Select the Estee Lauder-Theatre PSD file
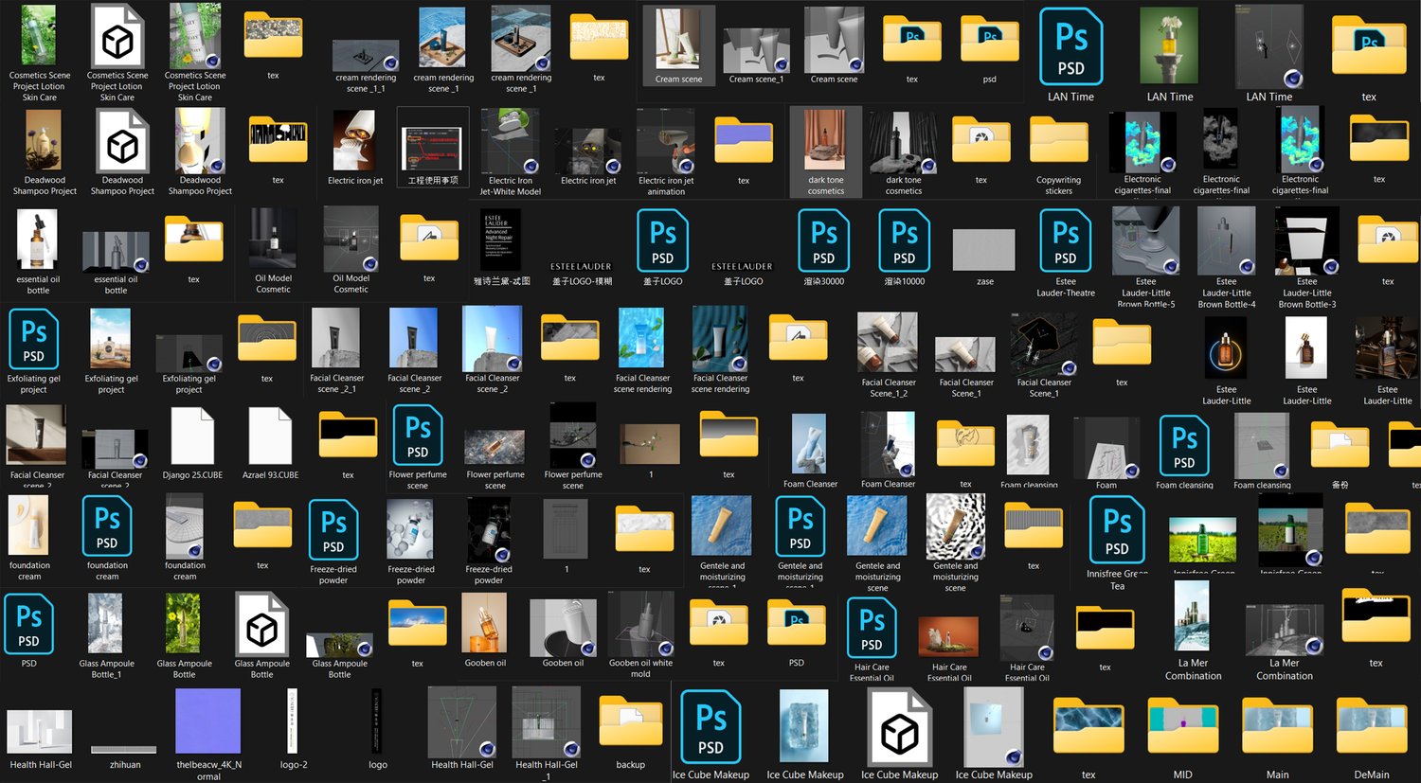The height and width of the screenshot is (783, 1421). (x=1066, y=241)
